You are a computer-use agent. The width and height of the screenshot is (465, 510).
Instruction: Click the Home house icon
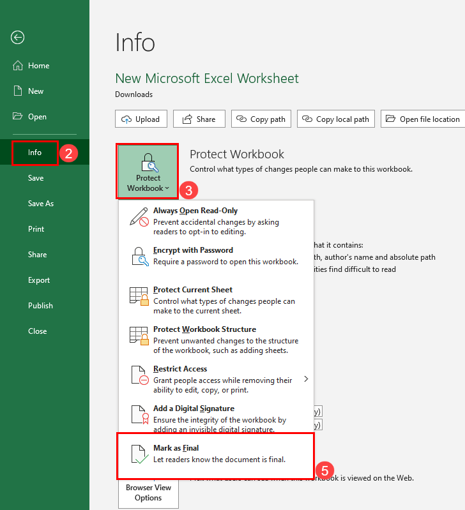[x=18, y=65]
